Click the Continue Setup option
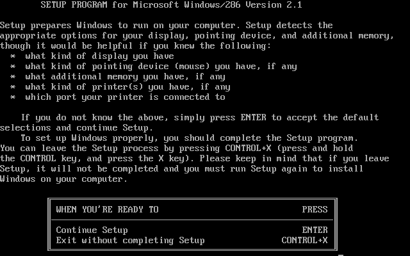The height and width of the screenshot is (256, 410). (92, 230)
